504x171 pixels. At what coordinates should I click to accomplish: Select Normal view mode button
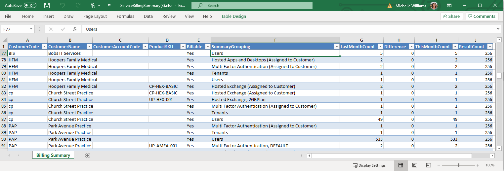click(x=400, y=165)
